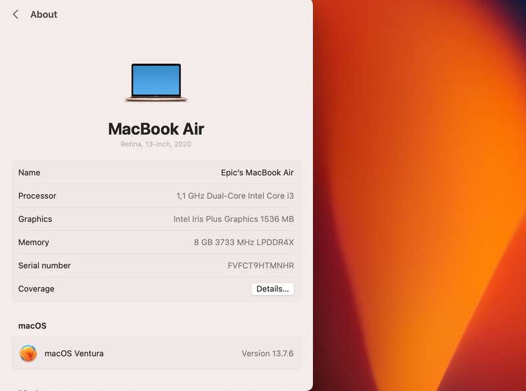Click 'Retina, 13-inch, 2020' subtitle
The width and height of the screenshot is (526, 391).
pos(156,144)
